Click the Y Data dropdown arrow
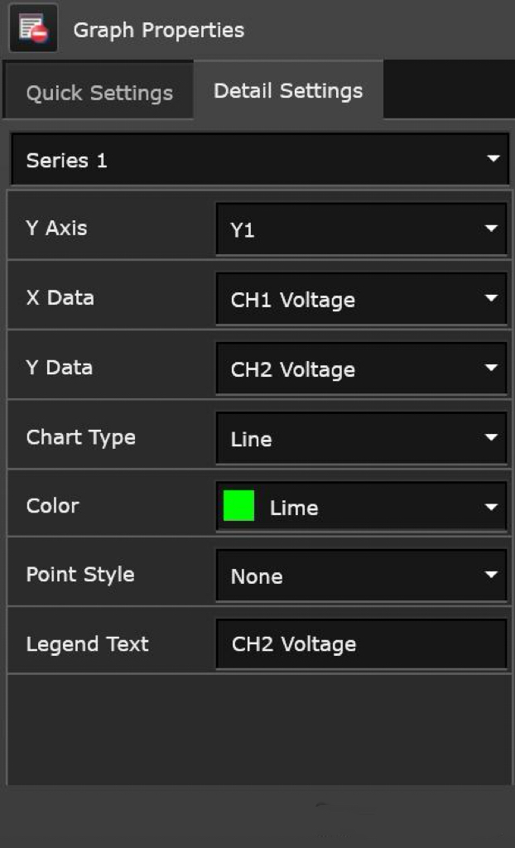Image resolution: width=515 pixels, height=848 pixels. click(491, 368)
